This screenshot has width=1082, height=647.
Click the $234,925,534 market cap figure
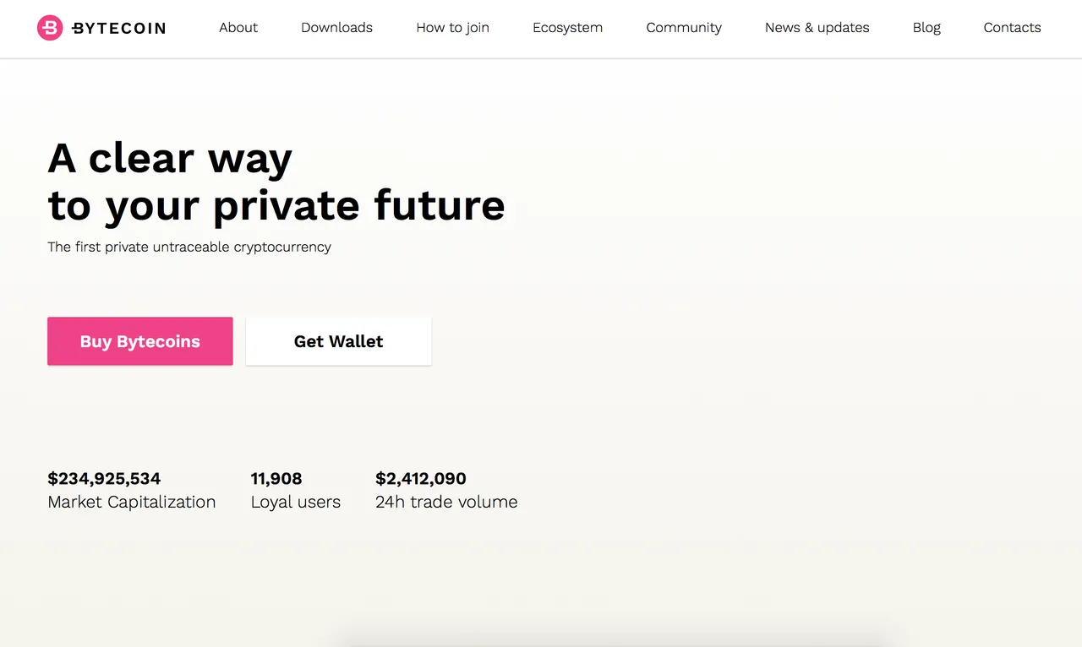tap(104, 479)
